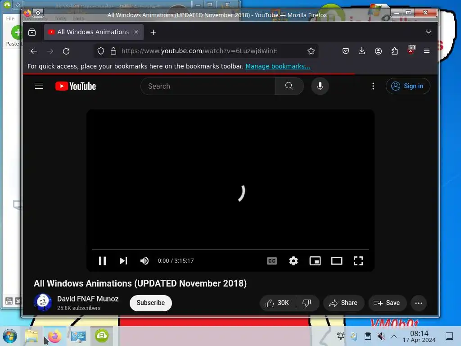Like the video showing 30K
461x346 pixels.
coord(277,303)
